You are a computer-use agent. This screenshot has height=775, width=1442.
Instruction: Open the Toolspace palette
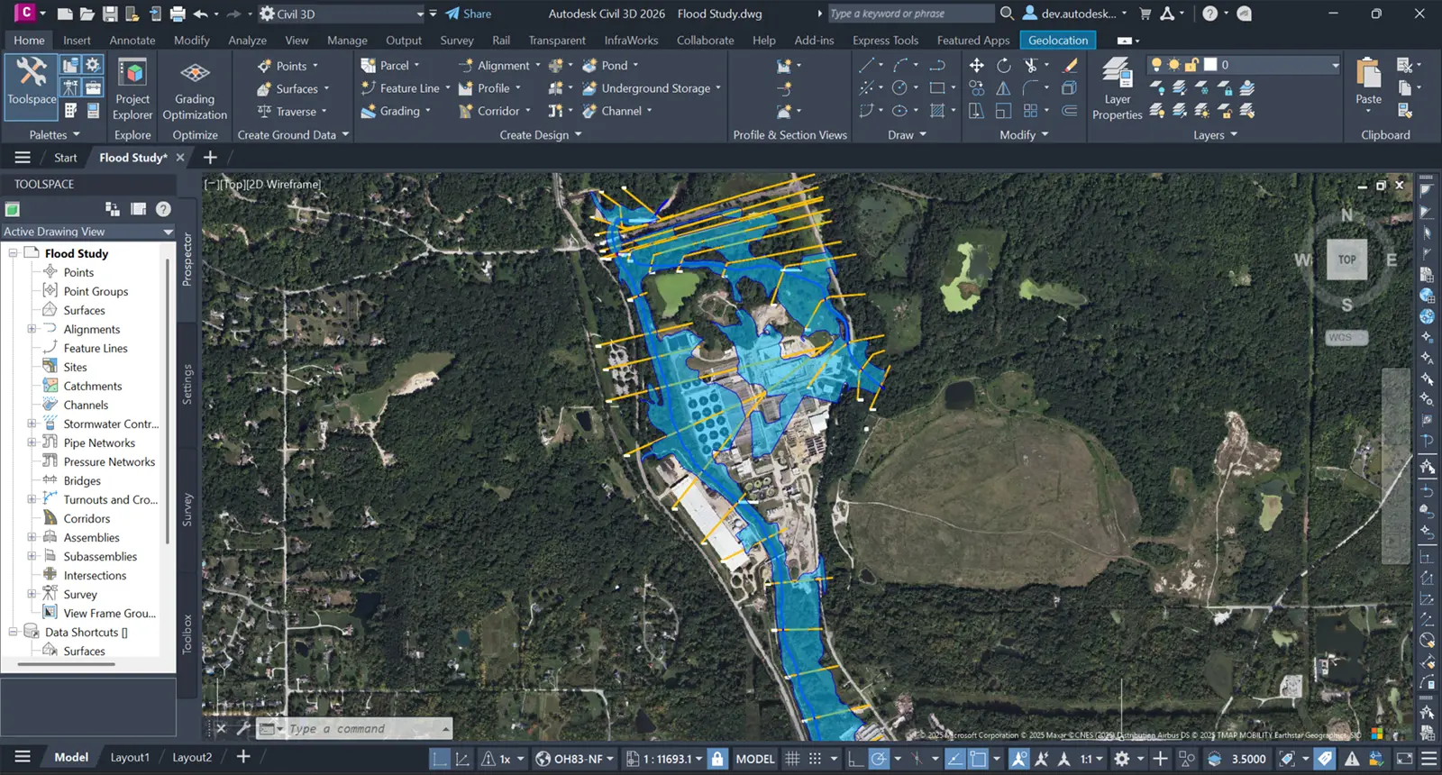pyautogui.click(x=32, y=81)
